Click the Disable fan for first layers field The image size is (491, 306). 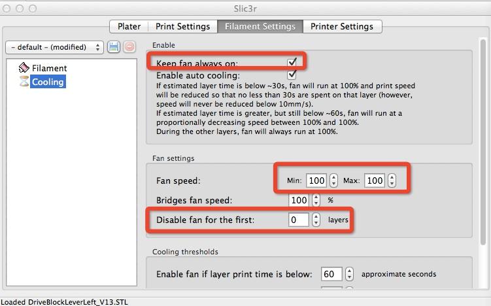coord(299,220)
